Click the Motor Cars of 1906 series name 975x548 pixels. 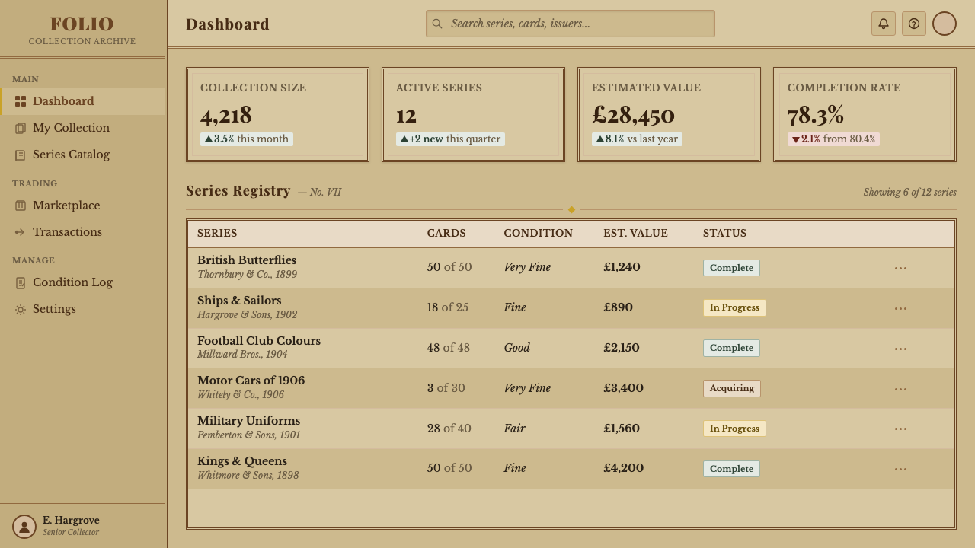pos(251,381)
